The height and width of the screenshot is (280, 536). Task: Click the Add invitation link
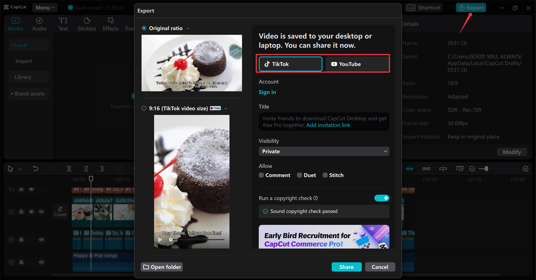pyautogui.click(x=328, y=125)
